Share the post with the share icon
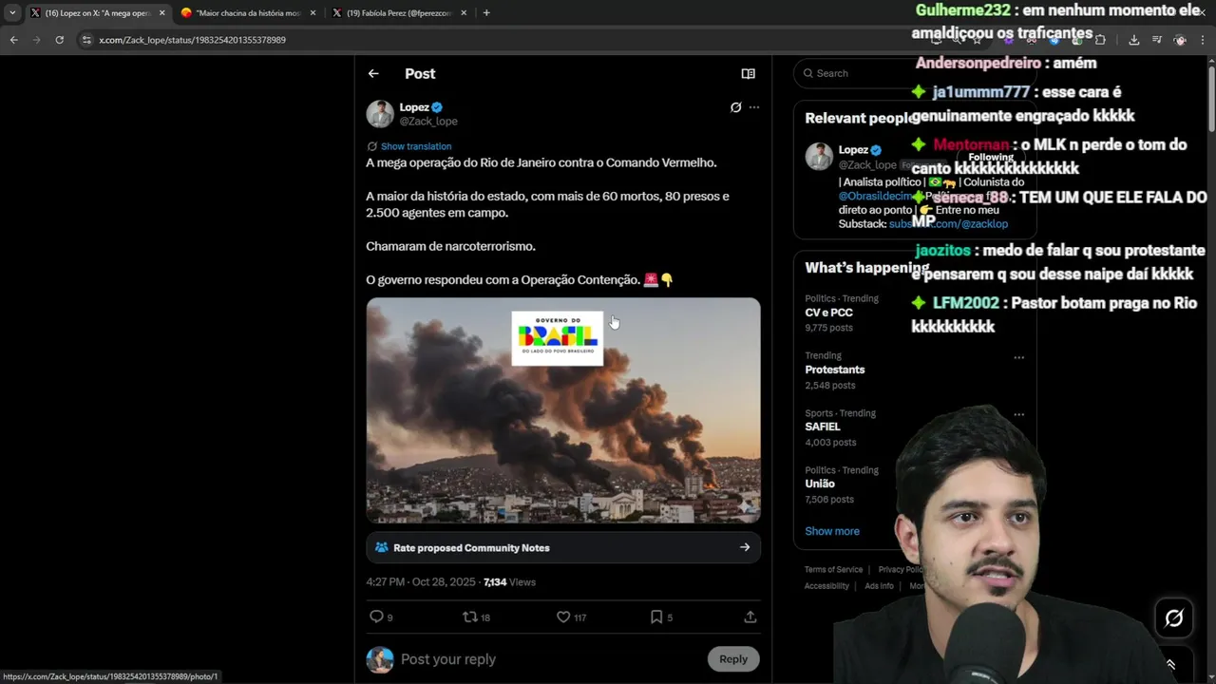This screenshot has height=684, width=1216. click(750, 617)
